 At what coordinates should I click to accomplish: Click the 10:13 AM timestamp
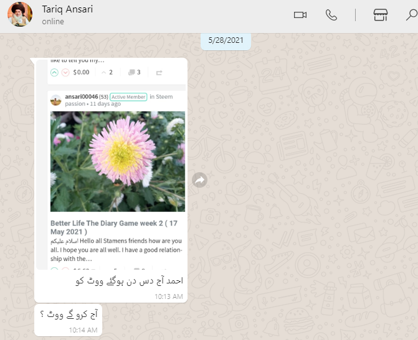tap(169, 296)
